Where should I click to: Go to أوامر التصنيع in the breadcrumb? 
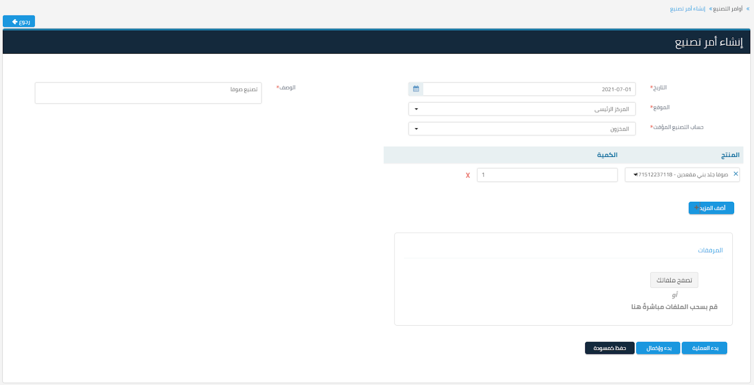(x=727, y=9)
